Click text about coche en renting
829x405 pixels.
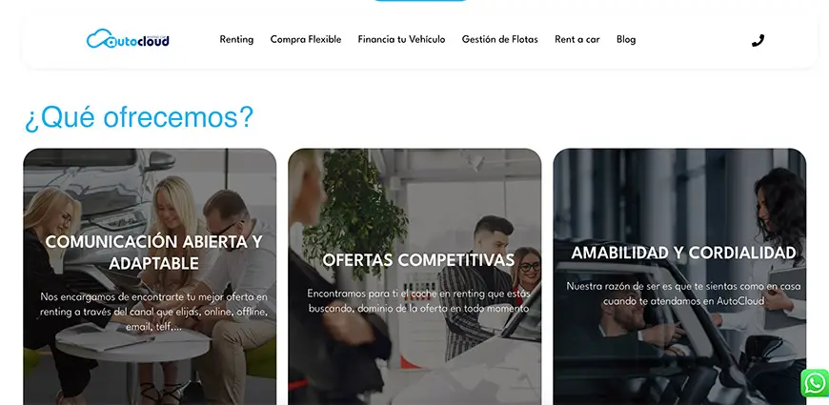coord(418,300)
